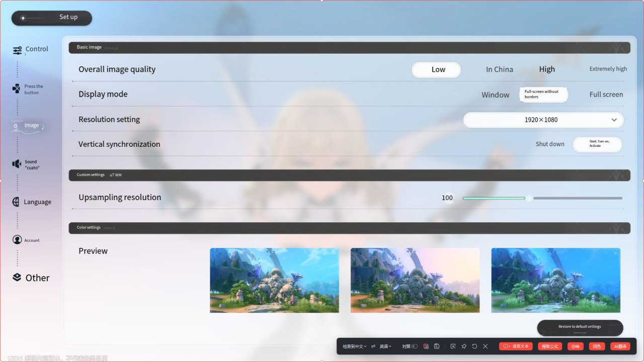Image resolution: width=644 pixels, height=362 pixels.
Task: Click the Upsampling resolution slider handle
Action: pos(529,198)
